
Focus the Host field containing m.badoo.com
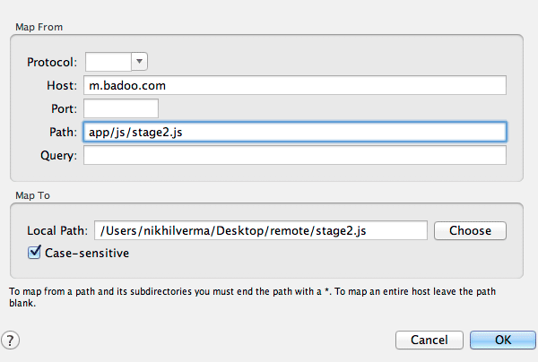click(295, 85)
